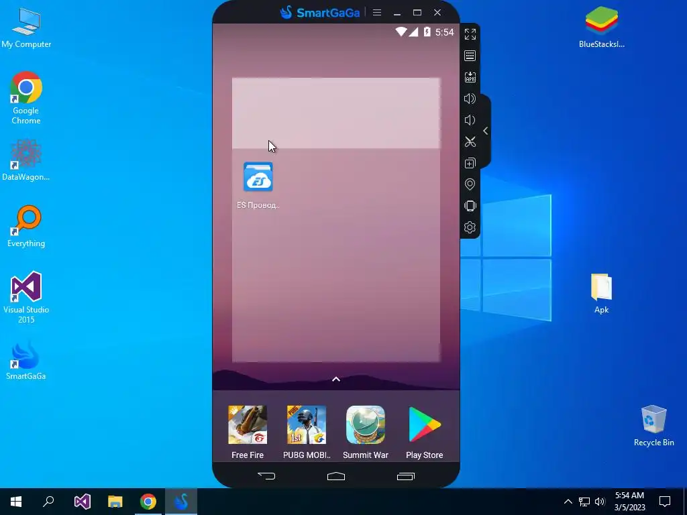Screen dimensions: 687x515
Task: Select the Google Chrome desktop shortcut
Action: 26,98
